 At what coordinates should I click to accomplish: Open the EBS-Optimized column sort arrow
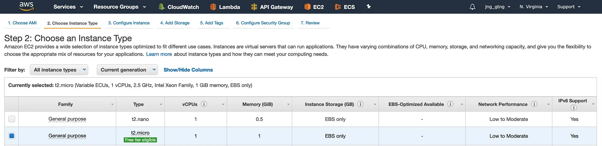(x=462, y=104)
